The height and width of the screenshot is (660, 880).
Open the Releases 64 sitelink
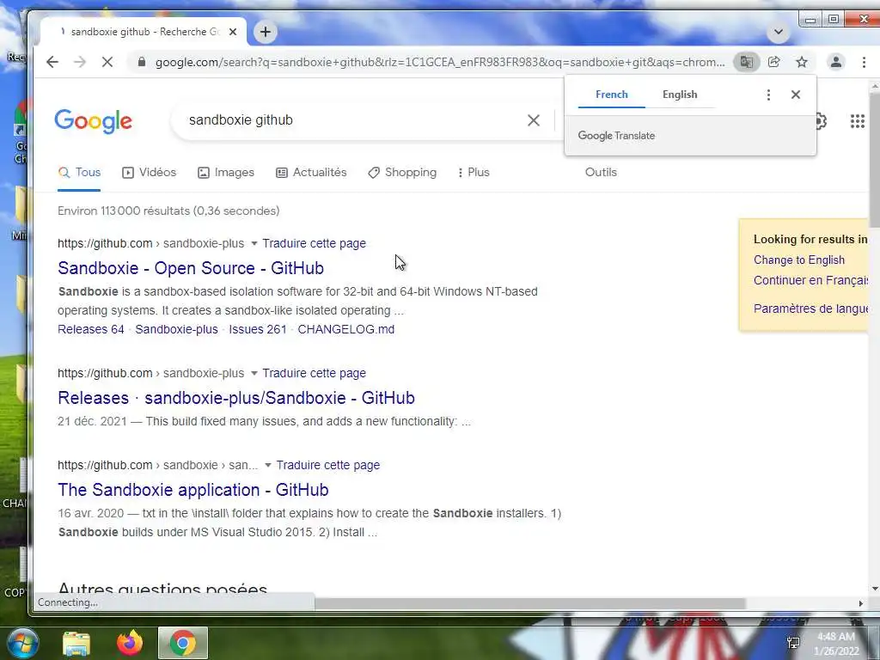click(91, 329)
